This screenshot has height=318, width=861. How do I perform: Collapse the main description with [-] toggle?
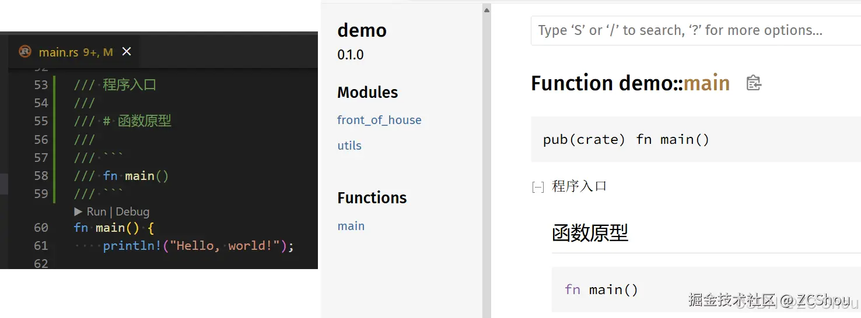coord(538,187)
